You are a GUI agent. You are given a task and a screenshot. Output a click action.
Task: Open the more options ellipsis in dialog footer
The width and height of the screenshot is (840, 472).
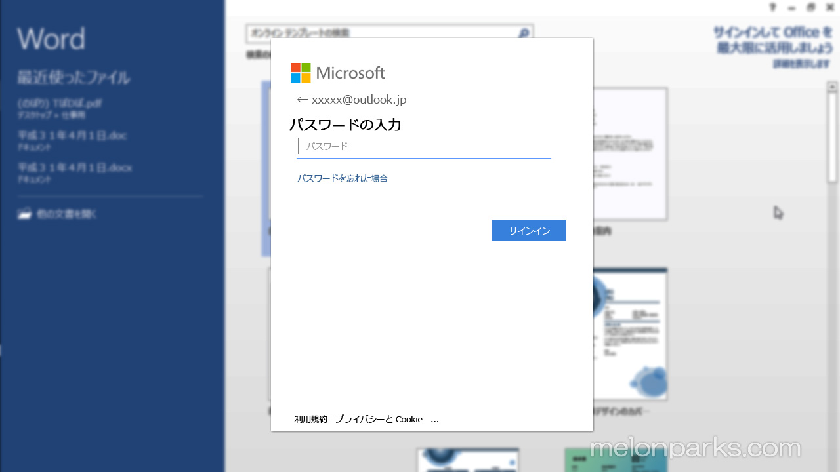(x=434, y=419)
